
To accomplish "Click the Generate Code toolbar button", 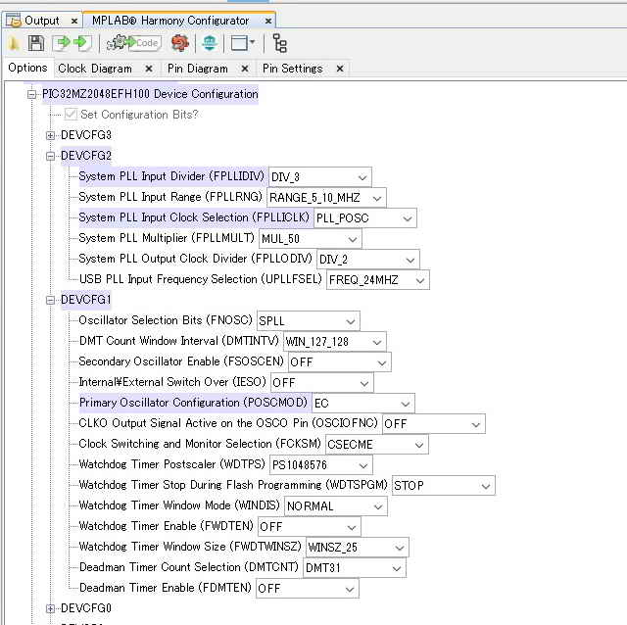I will (x=133, y=43).
